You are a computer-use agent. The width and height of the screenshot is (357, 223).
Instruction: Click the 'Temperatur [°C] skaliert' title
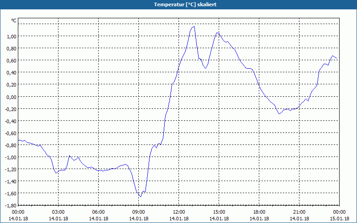tap(185, 4)
